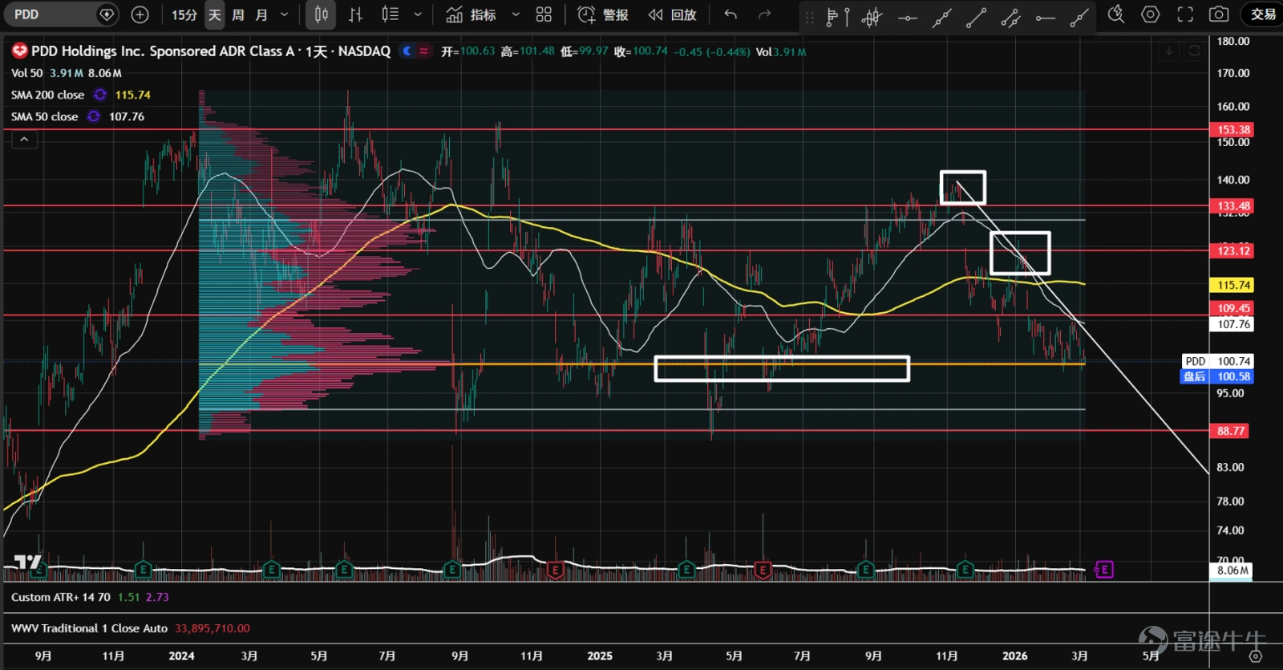The image size is (1283, 670).
Task: Select the WVV Traditional indicator legend
Action: (89, 628)
